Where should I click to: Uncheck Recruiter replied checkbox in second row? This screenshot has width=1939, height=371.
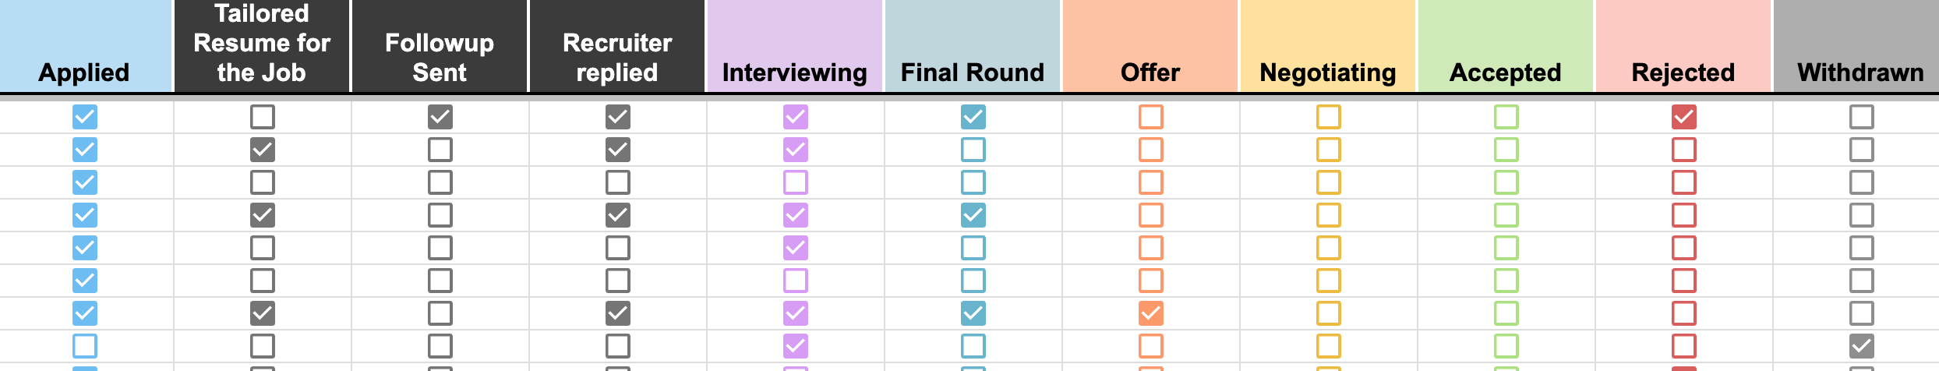(618, 150)
